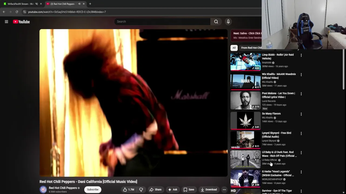This screenshot has height=194, width=346.
Task: Open options for G Herbo Hood Legends
Action: click(x=301, y=172)
